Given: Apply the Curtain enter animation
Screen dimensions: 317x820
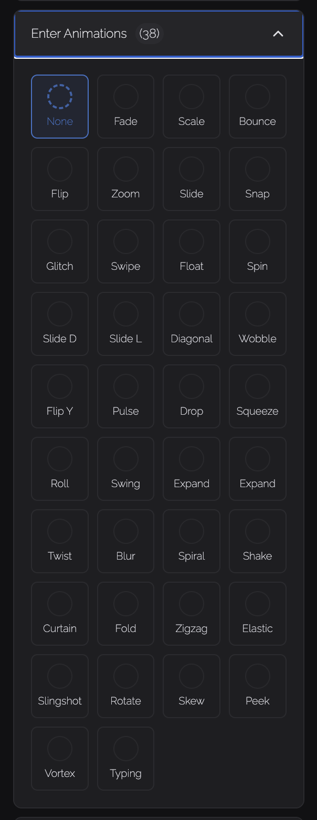Looking at the screenshot, I should click(x=60, y=614).
